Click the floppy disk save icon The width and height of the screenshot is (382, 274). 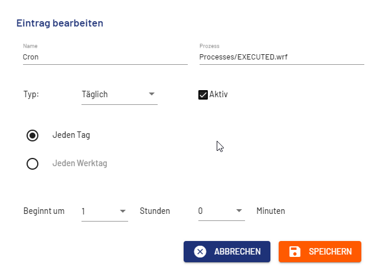pyautogui.click(x=295, y=252)
